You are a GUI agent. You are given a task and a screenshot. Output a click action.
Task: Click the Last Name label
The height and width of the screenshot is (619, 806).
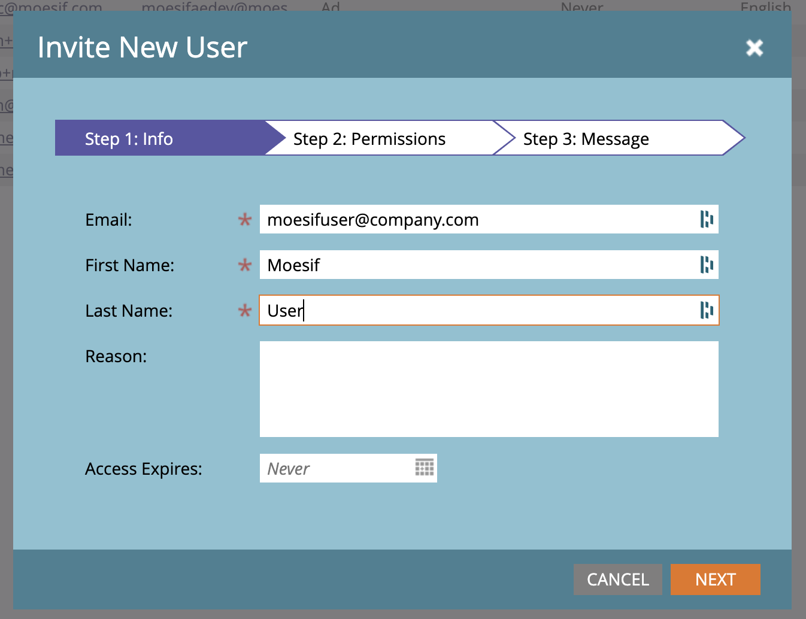pos(129,311)
